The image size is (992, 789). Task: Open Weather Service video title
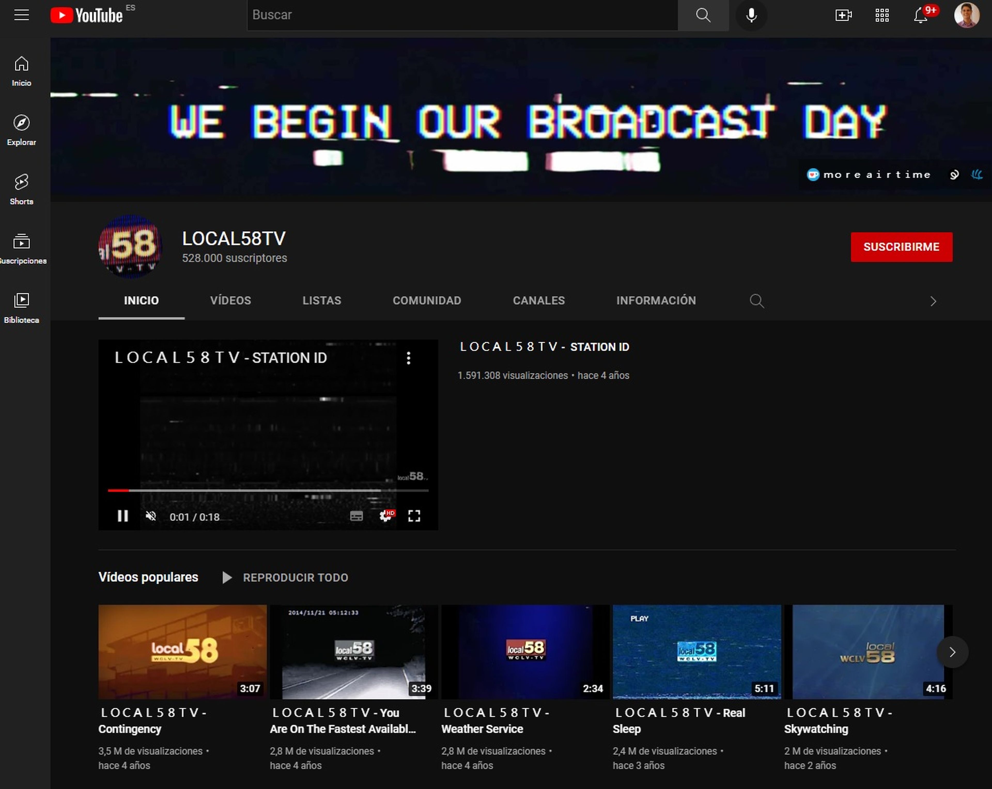(496, 721)
